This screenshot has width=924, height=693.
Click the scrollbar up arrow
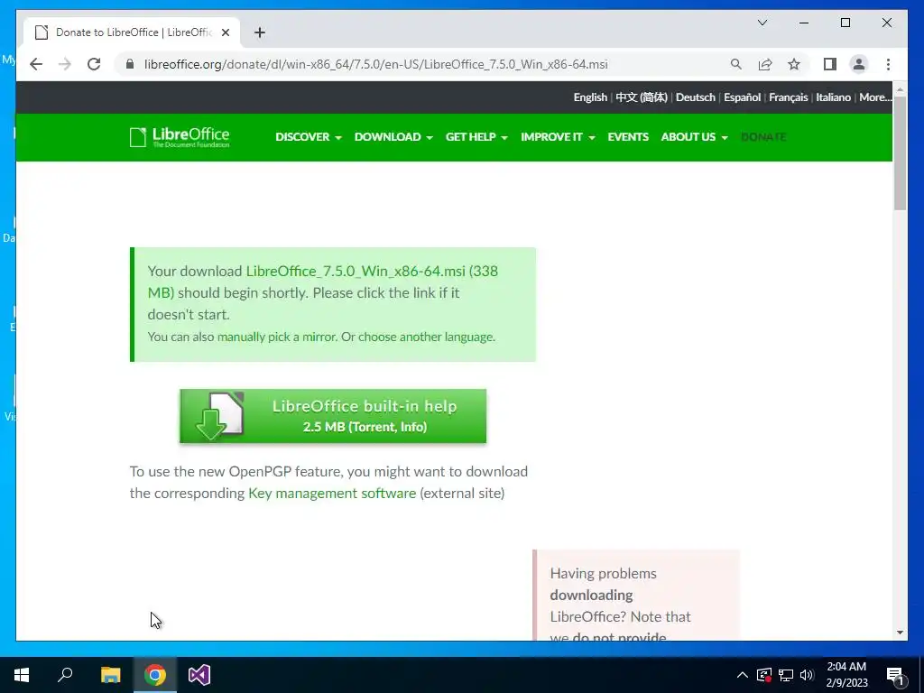(900, 89)
